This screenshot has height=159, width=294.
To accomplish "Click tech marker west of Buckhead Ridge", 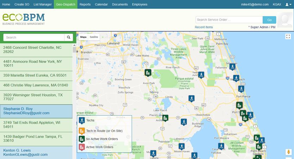I will pos(184,122).
